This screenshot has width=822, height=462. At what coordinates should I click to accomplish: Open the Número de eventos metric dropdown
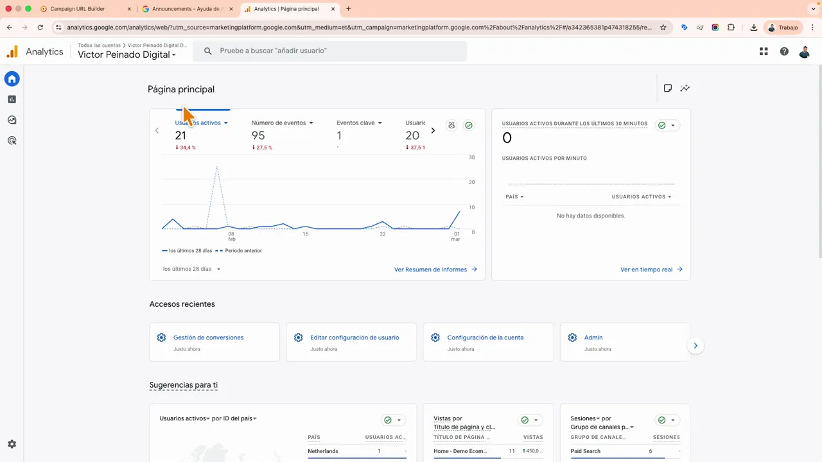pyautogui.click(x=282, y=123)
